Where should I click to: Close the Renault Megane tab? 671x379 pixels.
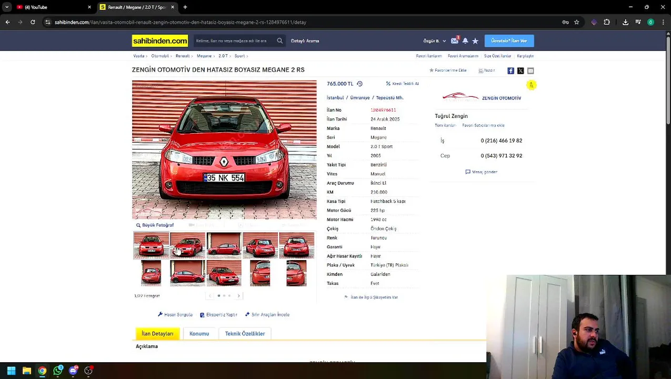(173, 7)
